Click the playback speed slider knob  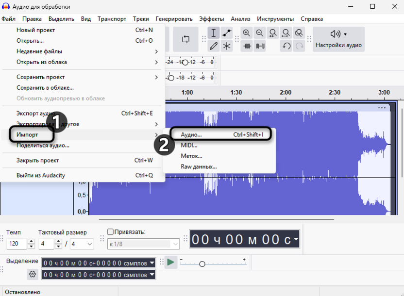click(x=202, y=264)
